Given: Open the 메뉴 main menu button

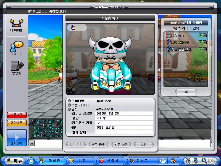Looking at the screenshot, I should pyautogui.click(x=15, y=161).
